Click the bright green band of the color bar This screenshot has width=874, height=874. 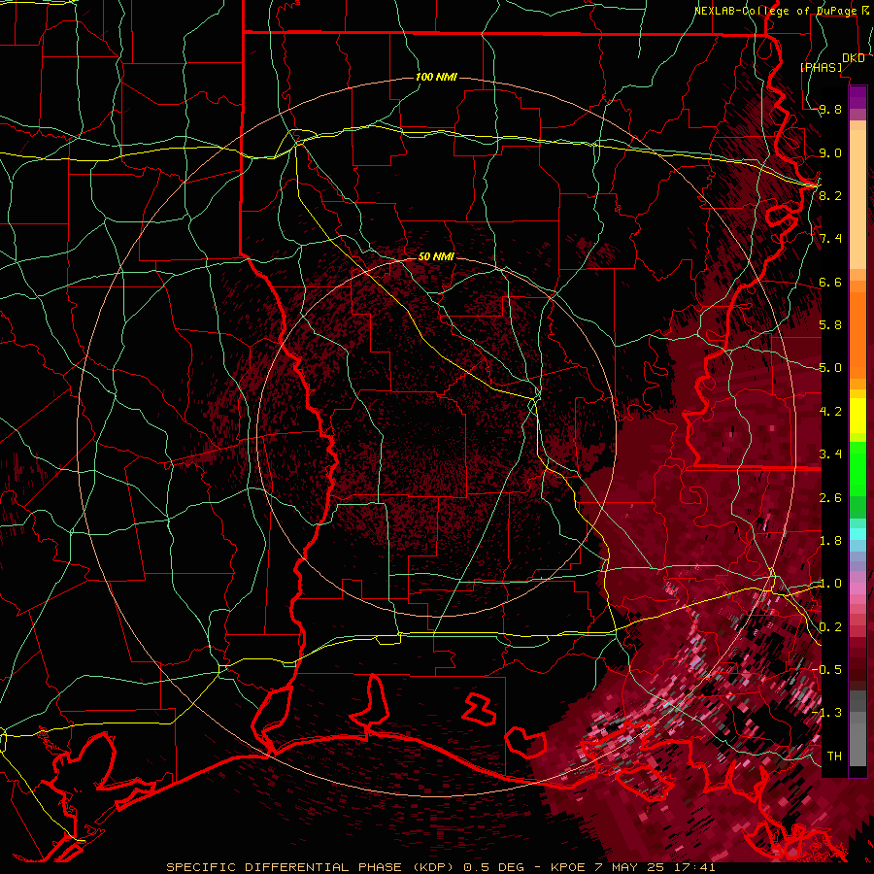pos(857,468)
